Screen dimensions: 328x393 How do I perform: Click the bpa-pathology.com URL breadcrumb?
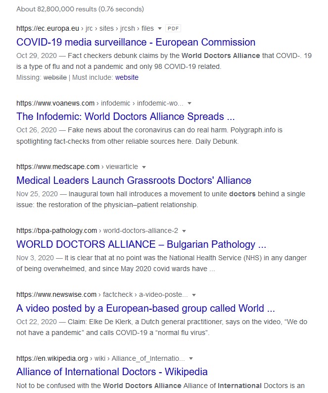tap(97, 230)
